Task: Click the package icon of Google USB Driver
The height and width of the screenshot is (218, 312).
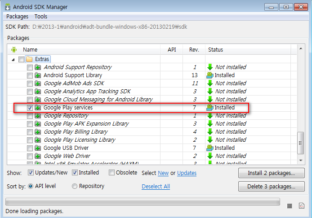Action: [38, 148]
